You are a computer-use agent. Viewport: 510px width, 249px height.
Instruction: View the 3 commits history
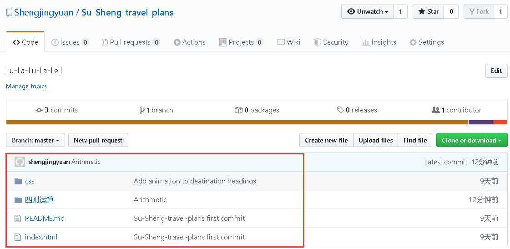(x=56, y=110)
